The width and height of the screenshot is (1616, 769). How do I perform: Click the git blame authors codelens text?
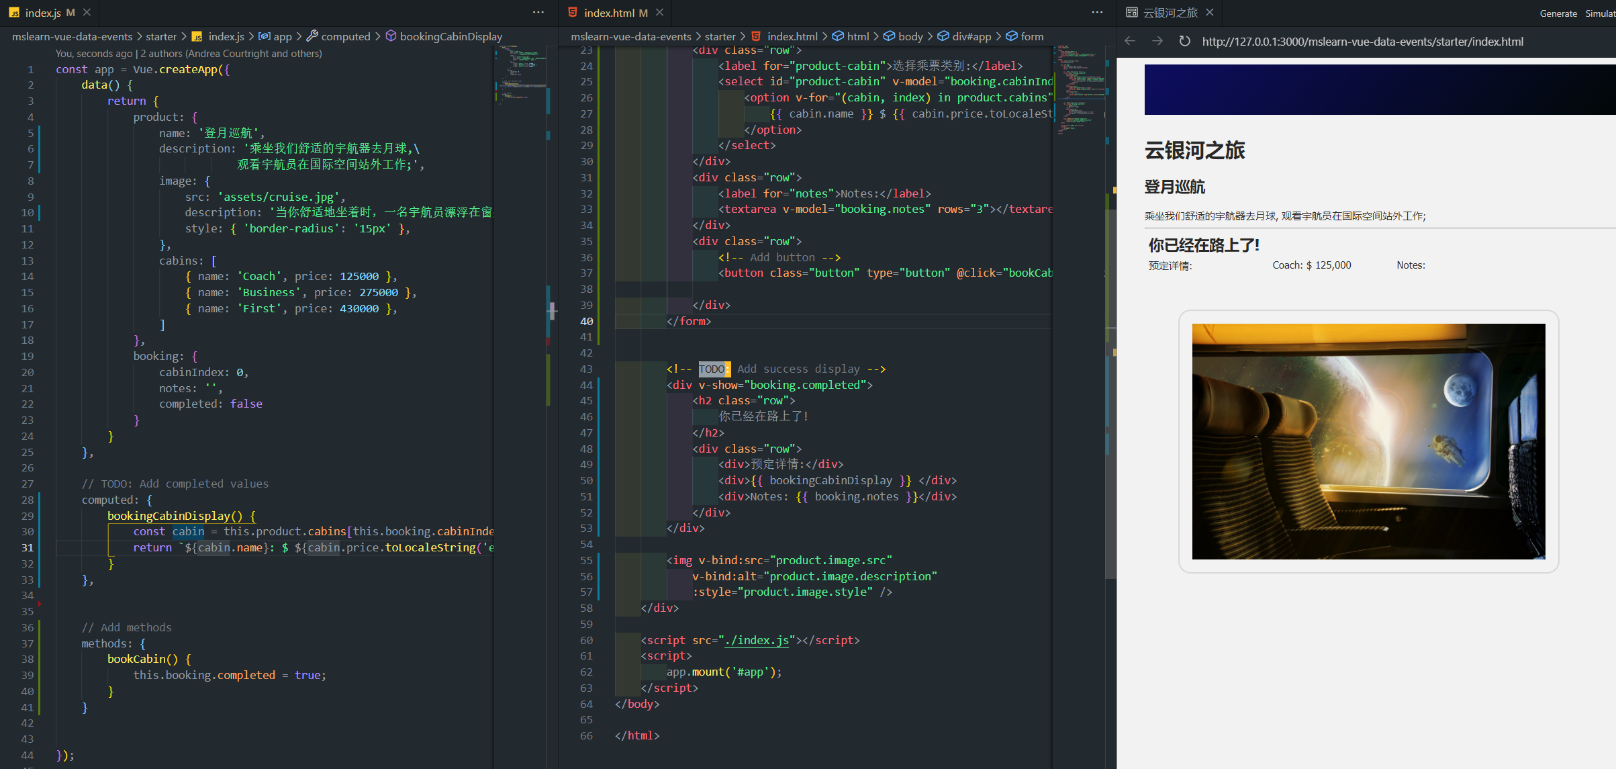(189, 54)
